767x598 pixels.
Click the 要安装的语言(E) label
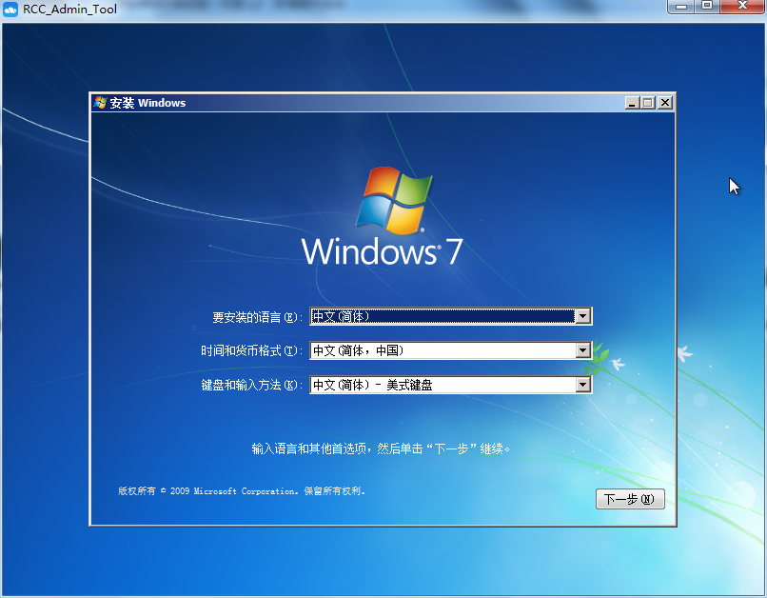click(257, 317)
